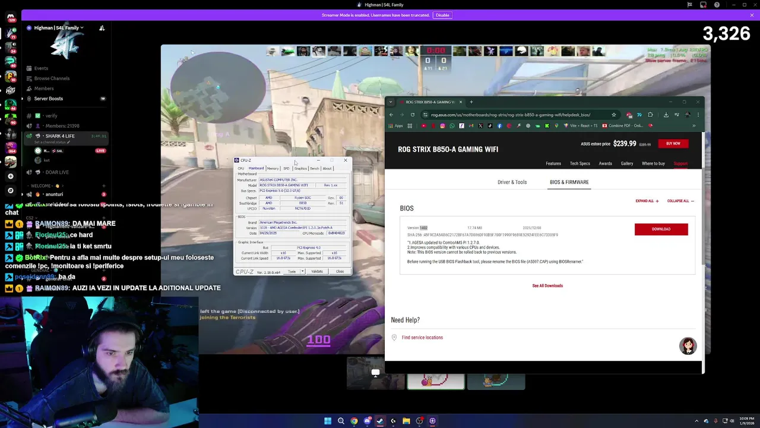Viewport: 760px width, 428px height.
Task: Click EXPAND ALL on the BIOS page
Action: pos(647,201)
